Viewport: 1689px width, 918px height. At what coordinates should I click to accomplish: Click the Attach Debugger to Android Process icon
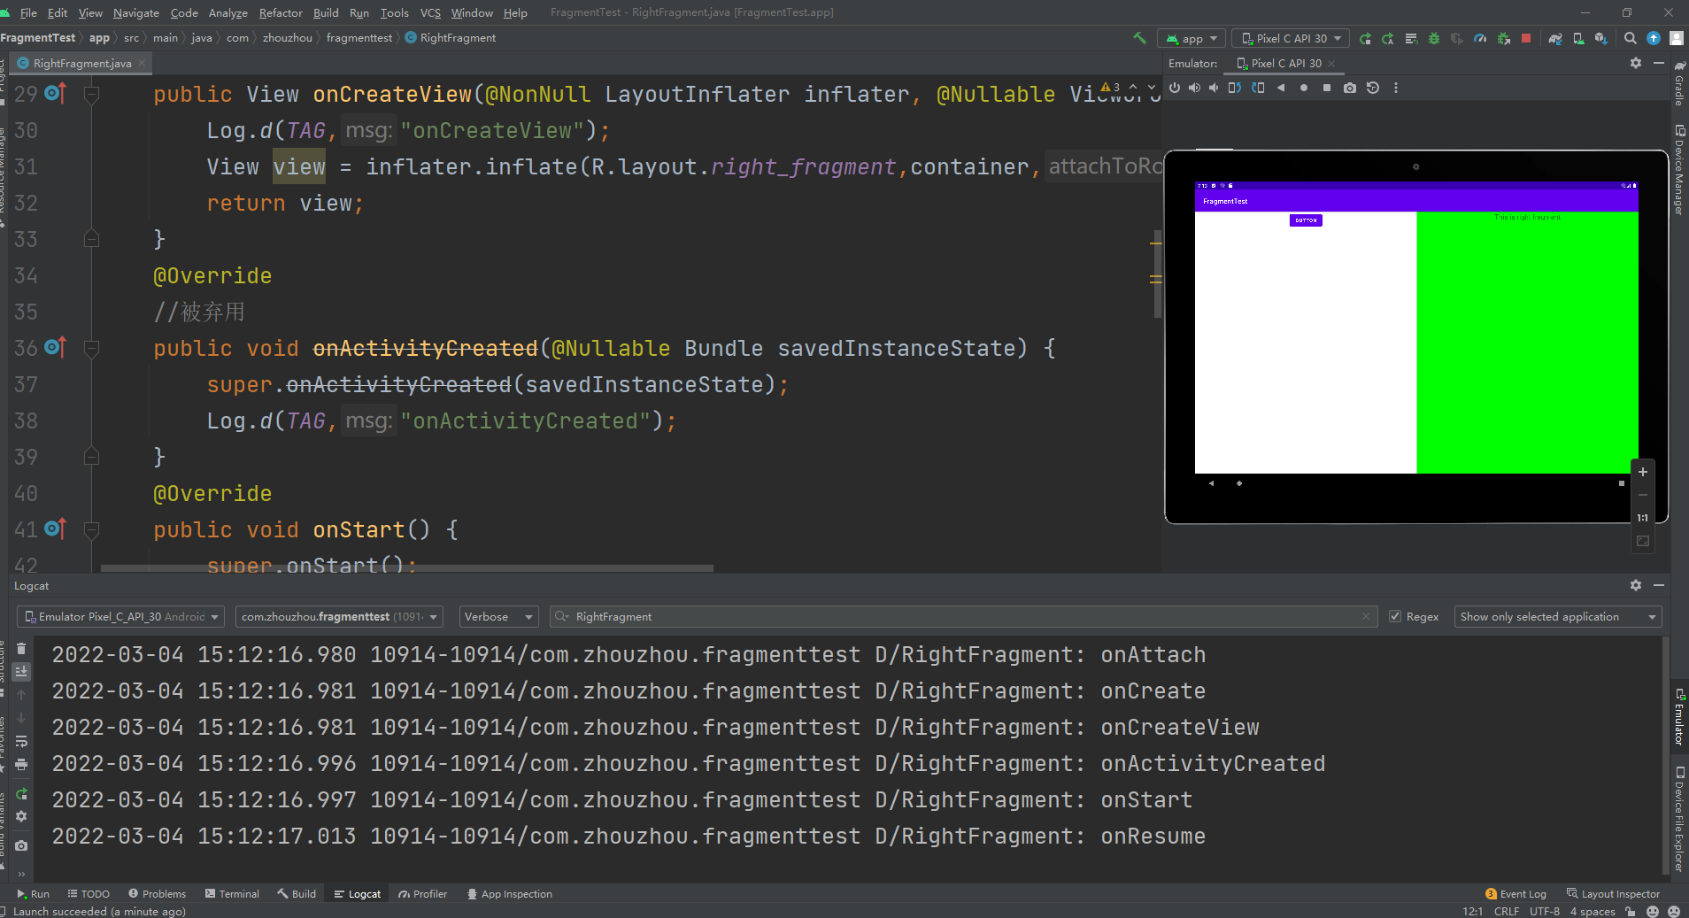pos(1503,38)
